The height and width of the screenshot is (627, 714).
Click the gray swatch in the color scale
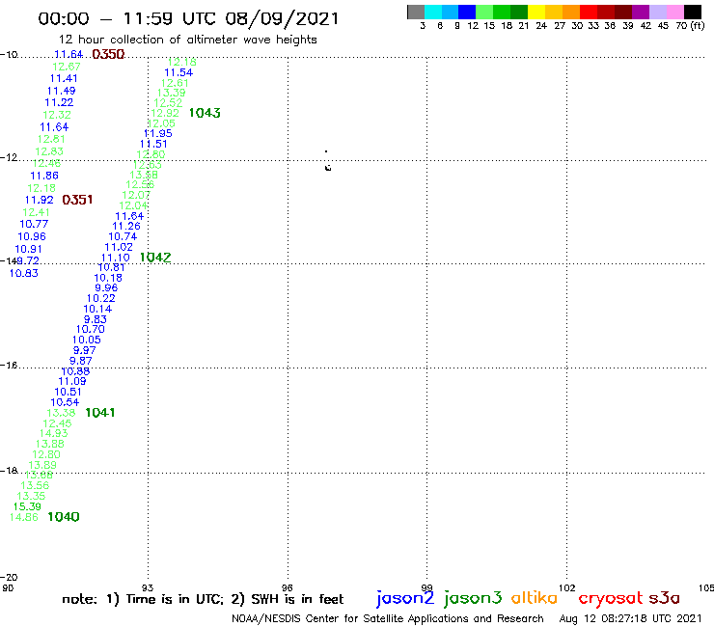pyautogui.click(x=416, y=12)
